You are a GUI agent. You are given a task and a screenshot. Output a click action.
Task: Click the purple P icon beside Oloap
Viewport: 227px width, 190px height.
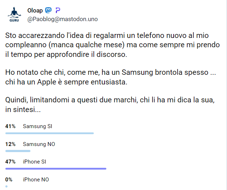pos(58,10)
